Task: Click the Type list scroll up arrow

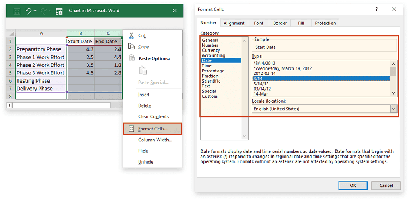Action: [394, 64]
